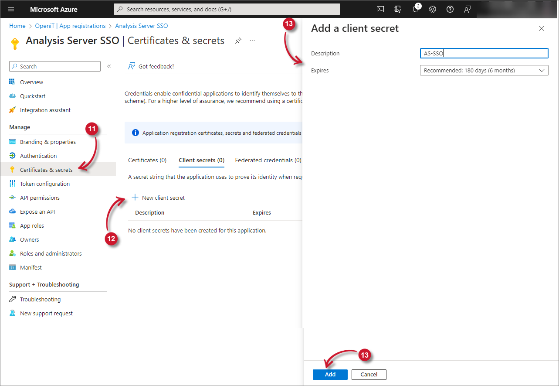Screen dimensions: 559x386
Task: Open Directories and subscriptions filter icon
Action: click(397, 9)
